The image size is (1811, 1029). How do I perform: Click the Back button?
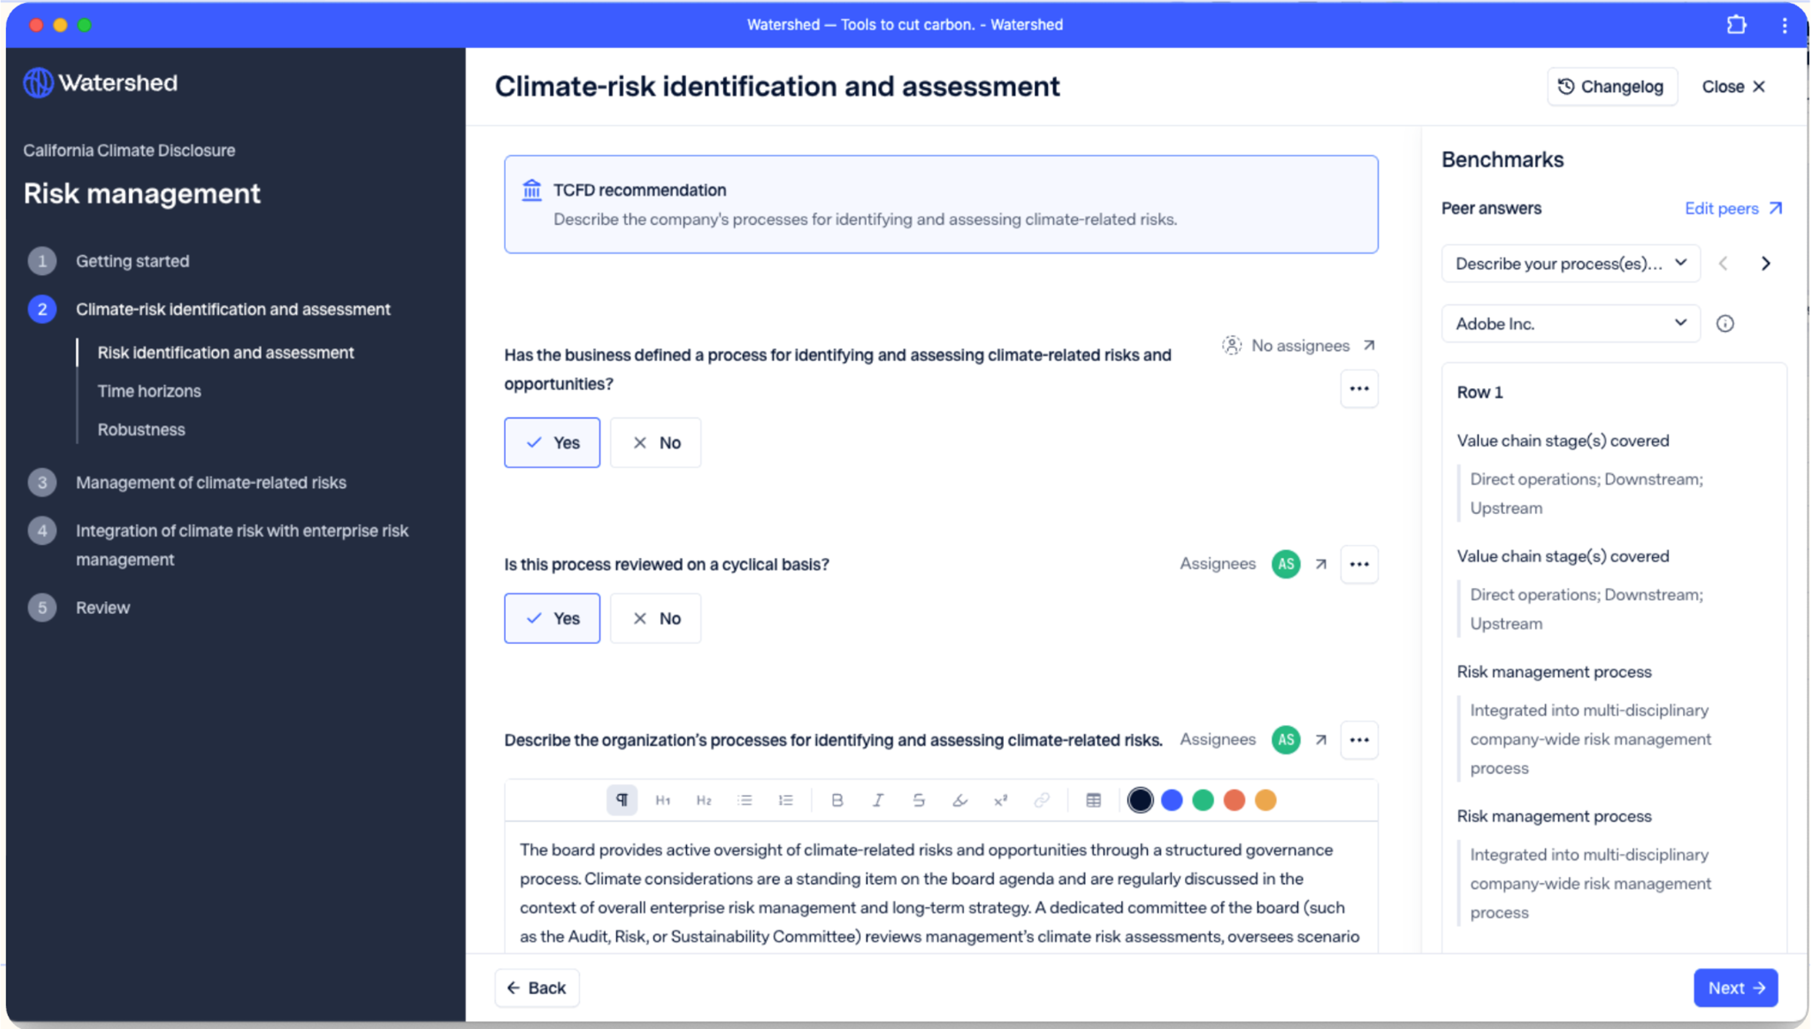tap(537, 988)
